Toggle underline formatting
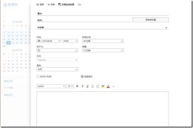 [88, 86]
